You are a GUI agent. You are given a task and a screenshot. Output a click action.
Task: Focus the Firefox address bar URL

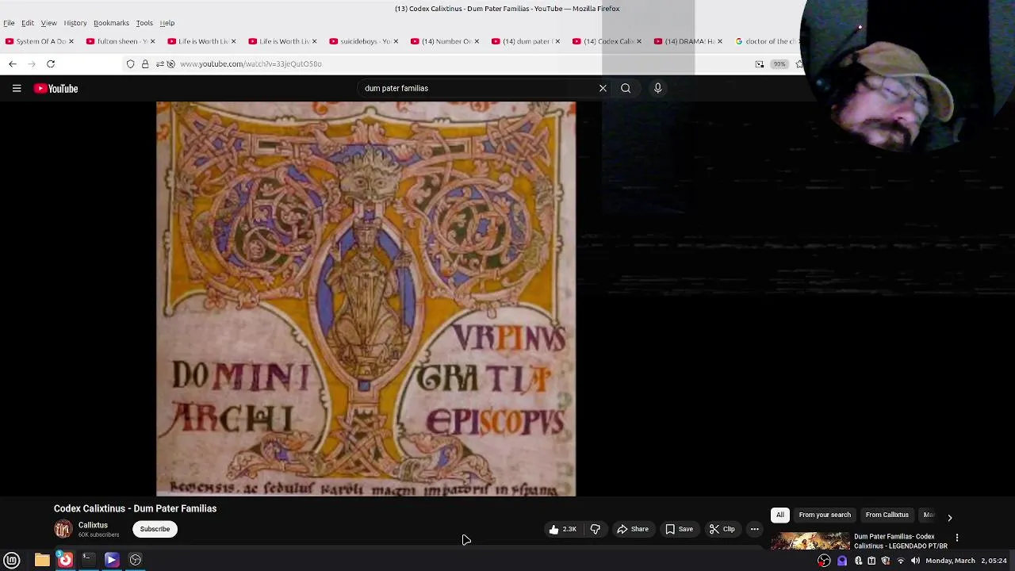pyautogui.click(x=250, y=63)
